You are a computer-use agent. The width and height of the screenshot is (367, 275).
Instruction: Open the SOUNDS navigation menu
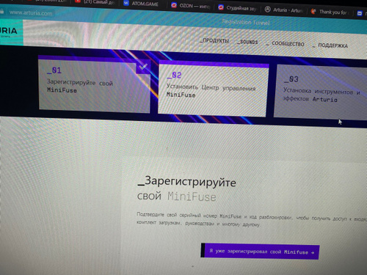pos(247,42)
